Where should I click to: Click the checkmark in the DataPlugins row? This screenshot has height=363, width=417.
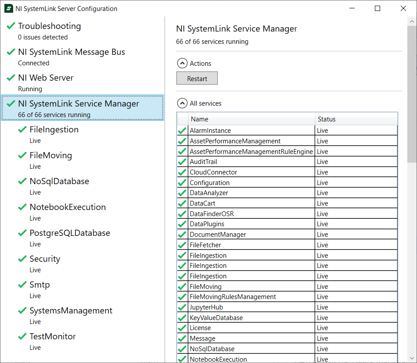tap(182, 224)
